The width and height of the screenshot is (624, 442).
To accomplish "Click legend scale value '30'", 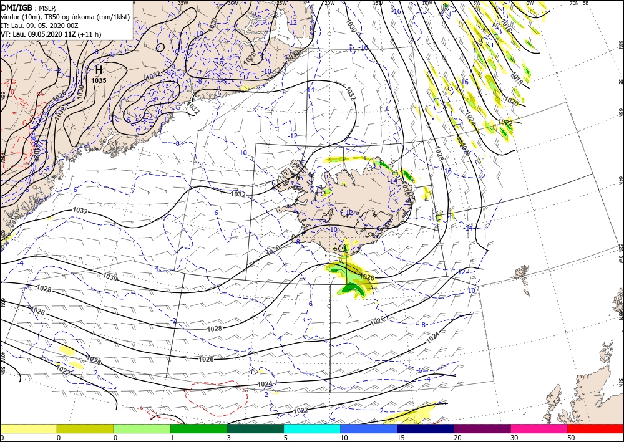I will (514, 438).
